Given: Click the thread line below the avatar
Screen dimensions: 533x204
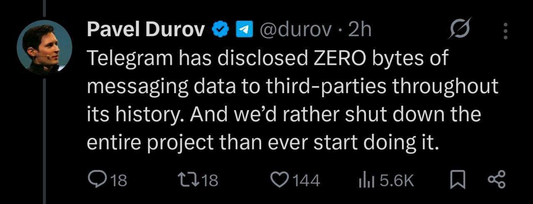Looking at the screenshot, I should click(45, 137).
